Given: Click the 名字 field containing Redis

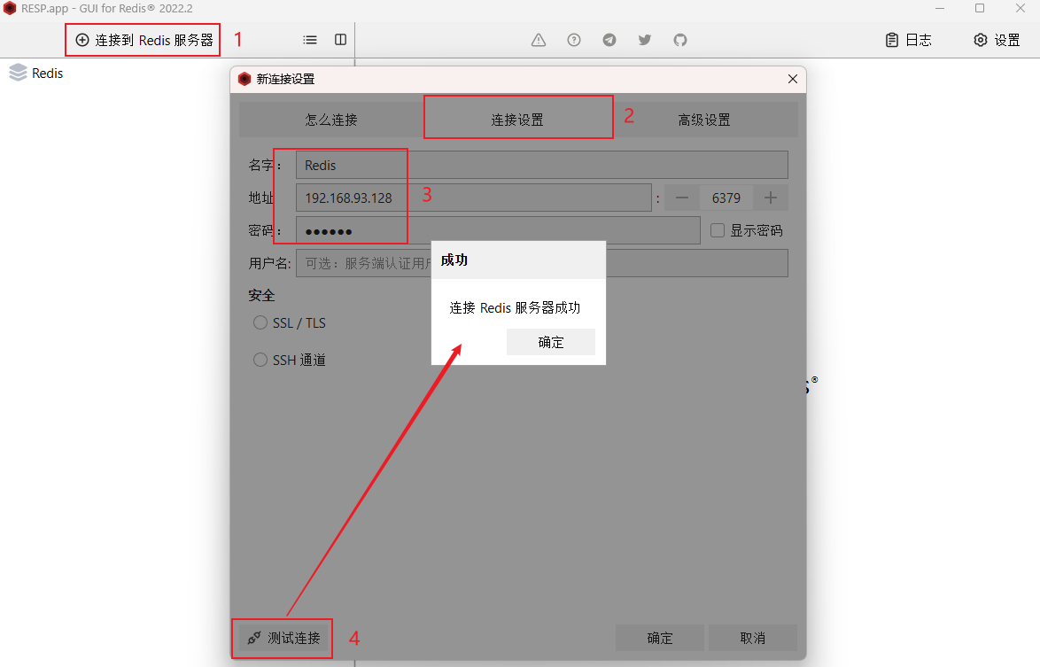Looking at the screenshot, I should click(x=542, y=165).
